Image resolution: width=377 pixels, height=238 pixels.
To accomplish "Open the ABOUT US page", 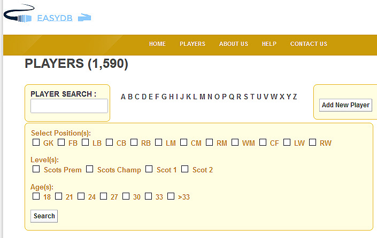I will coord(234,44).
